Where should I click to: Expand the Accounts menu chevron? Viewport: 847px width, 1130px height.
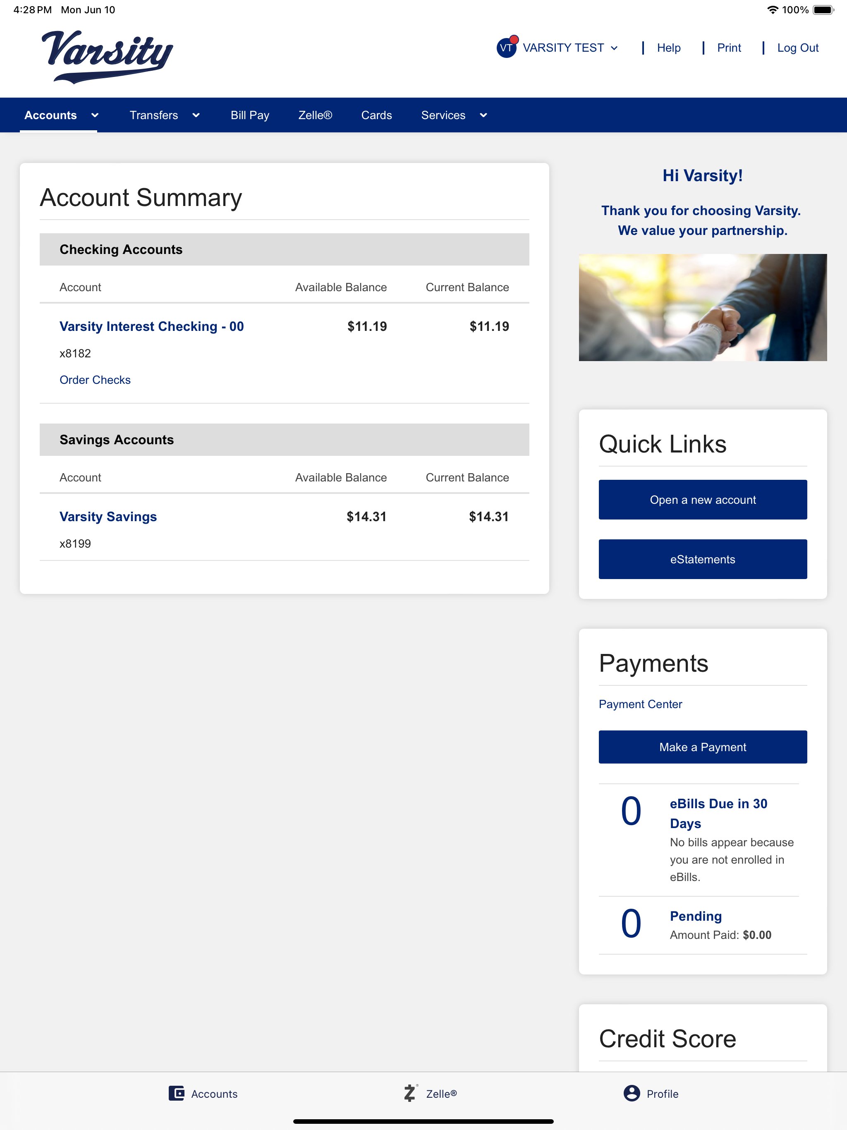[95, 115]
